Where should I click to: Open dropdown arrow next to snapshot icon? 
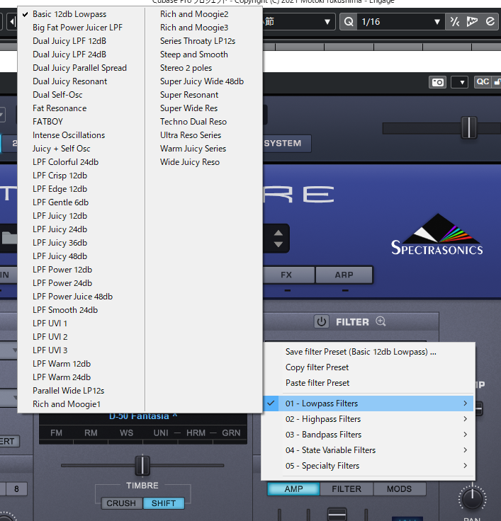point(459,82)
